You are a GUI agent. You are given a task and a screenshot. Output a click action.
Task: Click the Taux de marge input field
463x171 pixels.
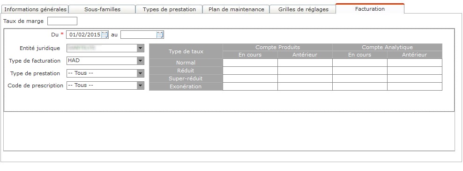click(62, 21)
